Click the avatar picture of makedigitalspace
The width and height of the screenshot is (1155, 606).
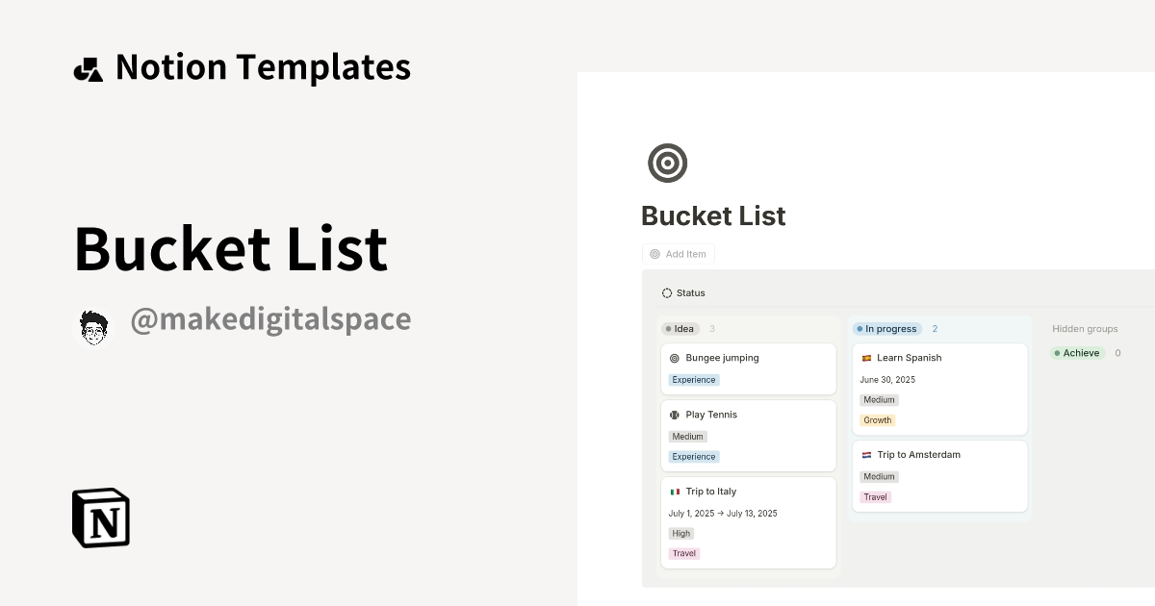click(x=94, y=326)
